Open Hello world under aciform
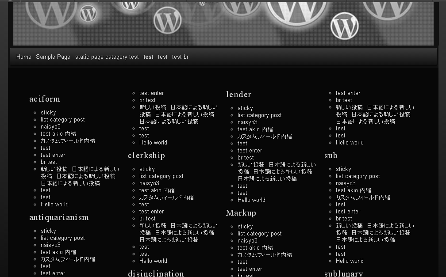Viewport: 446px width, 277px height. [x=54, y=204]
